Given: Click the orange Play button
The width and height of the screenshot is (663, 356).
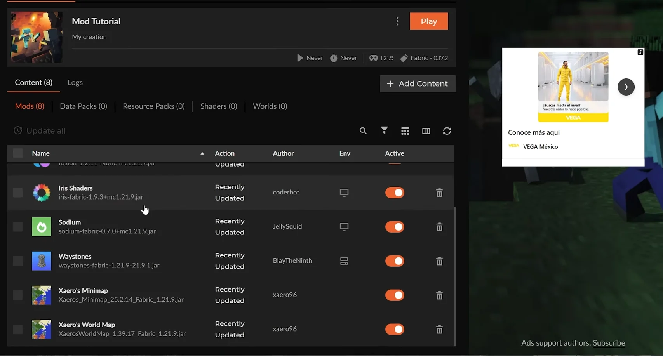Looking at the screenshot, I should click(429, 21).
